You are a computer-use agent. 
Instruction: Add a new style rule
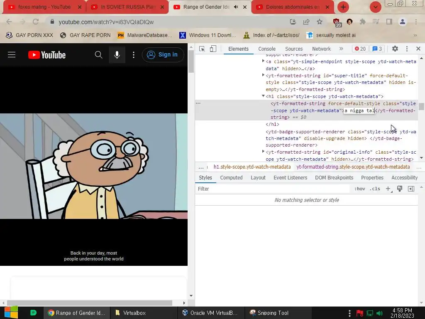388,189
